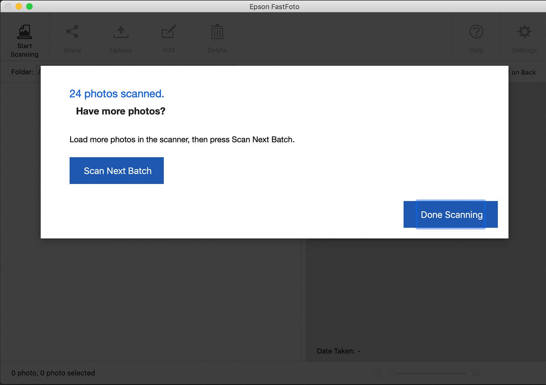Click the Done Scanning button
The image size is (546, 385).
click(x=450, y=214)
